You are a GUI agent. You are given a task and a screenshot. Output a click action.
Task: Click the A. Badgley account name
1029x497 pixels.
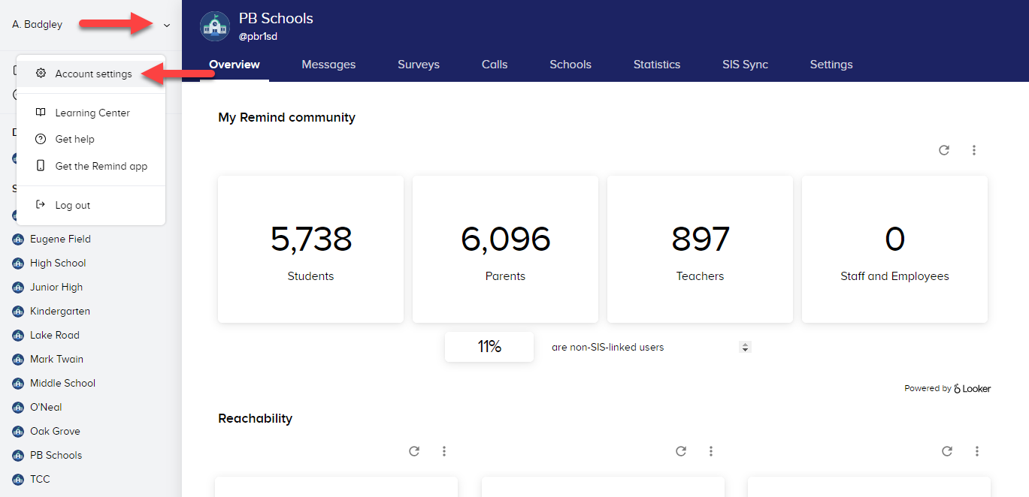click(38, 25)
